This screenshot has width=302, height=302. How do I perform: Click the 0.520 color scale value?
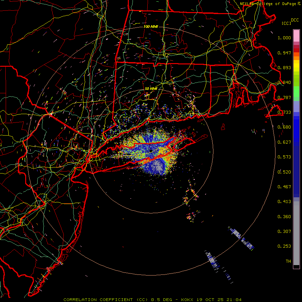pyautogui.click(x=284, y=172)
